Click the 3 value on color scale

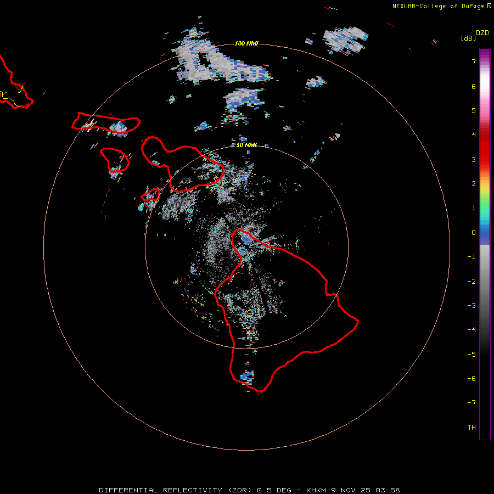pos(474,159)
